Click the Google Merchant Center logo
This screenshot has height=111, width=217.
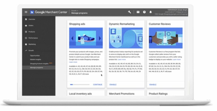pyautogui.click(x=49, y=12)
